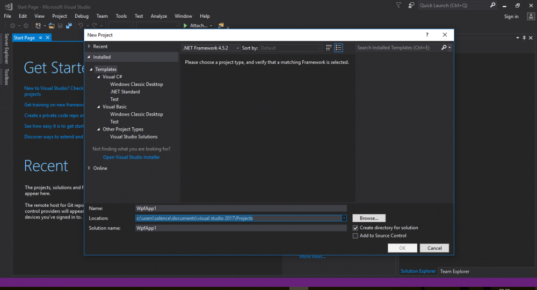Click the Send Feedback icon
The width and height of the screenshot is (537, 290).
point(411,5)
